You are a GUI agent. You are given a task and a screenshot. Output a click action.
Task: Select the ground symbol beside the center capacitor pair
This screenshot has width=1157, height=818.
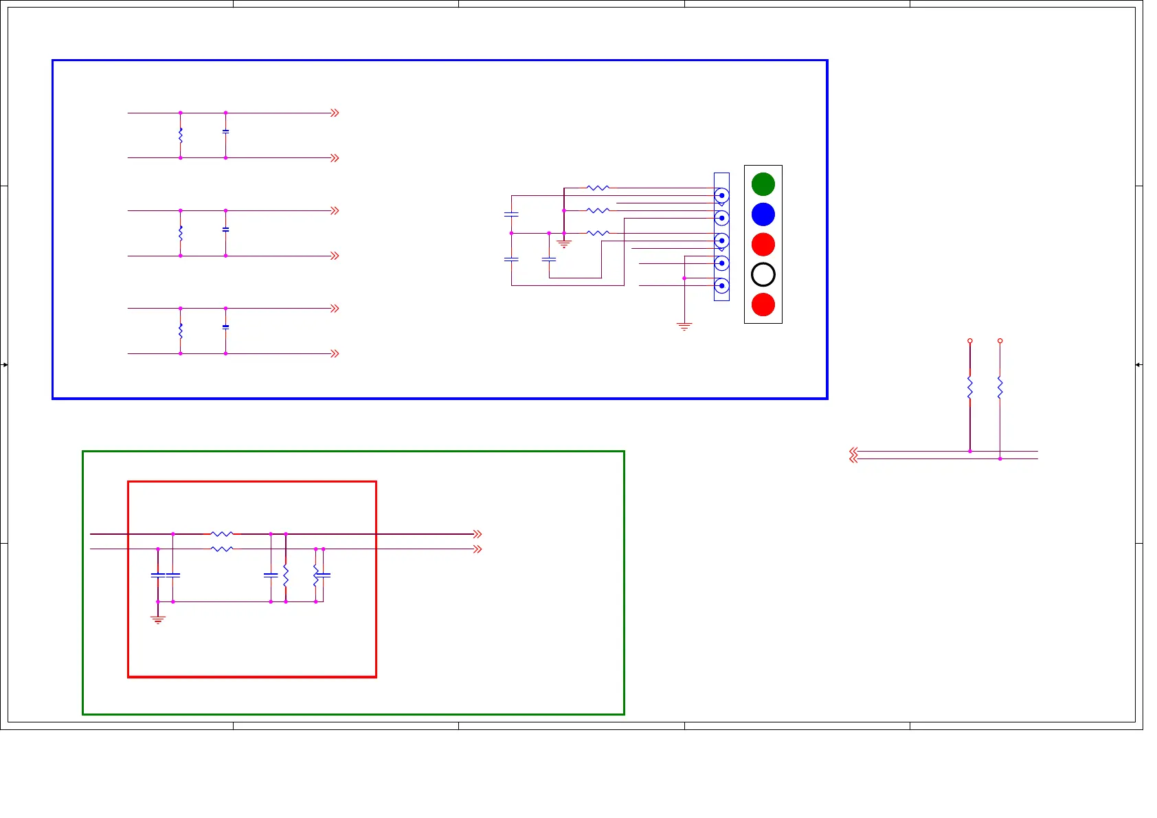(x=564, y=244)
